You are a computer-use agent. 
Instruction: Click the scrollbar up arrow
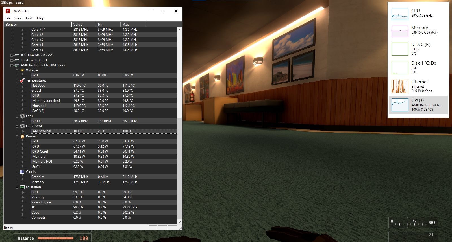point(179,30)
